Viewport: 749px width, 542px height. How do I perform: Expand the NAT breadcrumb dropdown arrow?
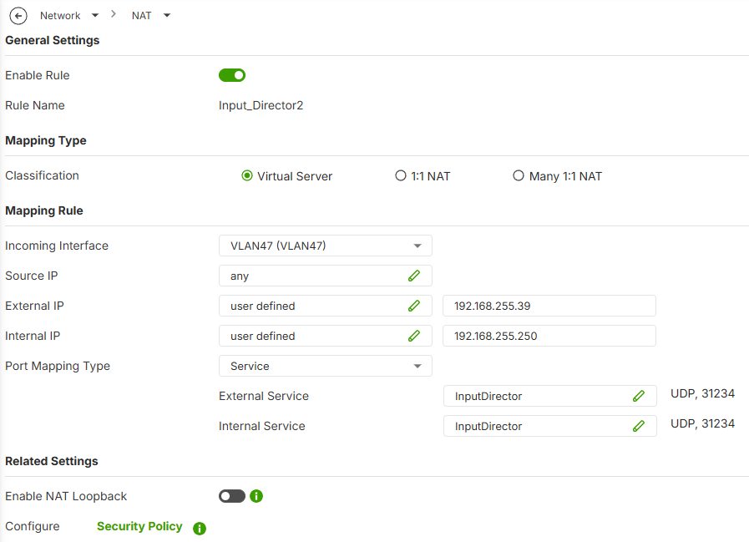pyautogui.click(x=167, y=15)
